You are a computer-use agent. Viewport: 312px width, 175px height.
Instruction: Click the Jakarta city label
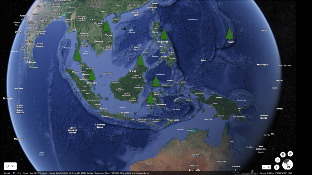[103, 108]
